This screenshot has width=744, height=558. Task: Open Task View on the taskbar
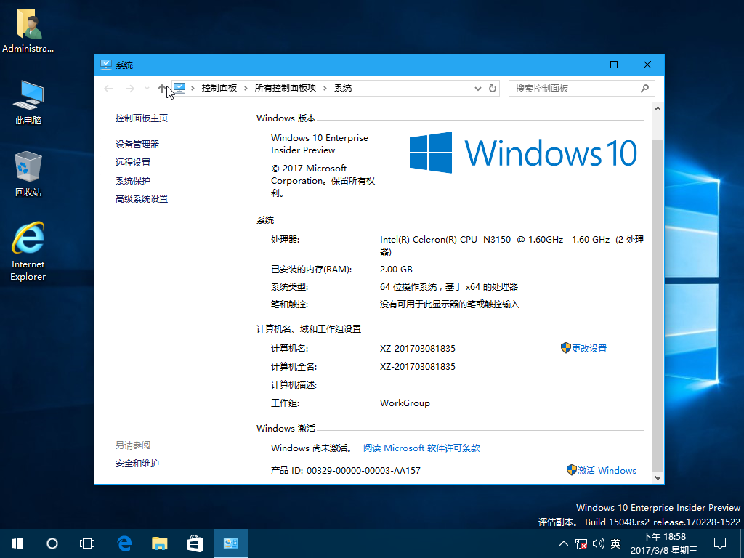(87, 543)
